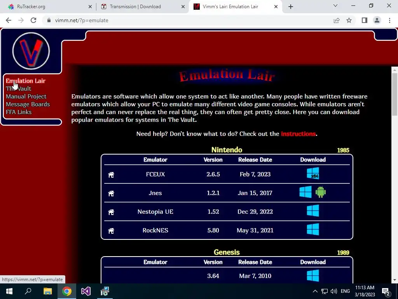Close the Vimm's Lair tab
398x299 pixels.
276,7
